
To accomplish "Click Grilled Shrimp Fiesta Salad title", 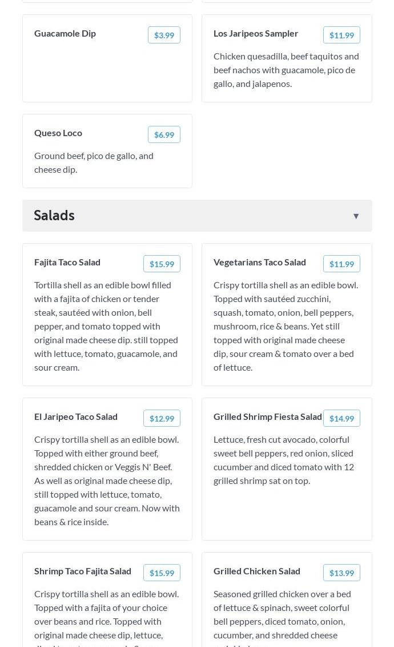I will 267,416.
